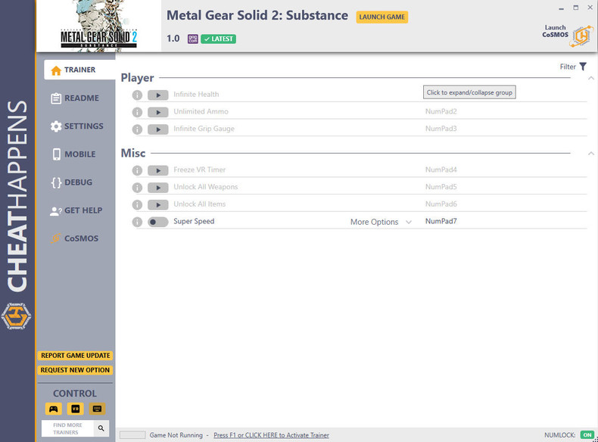
Task: Click the LAUNCH GAME button
Action: pos(382,17)
